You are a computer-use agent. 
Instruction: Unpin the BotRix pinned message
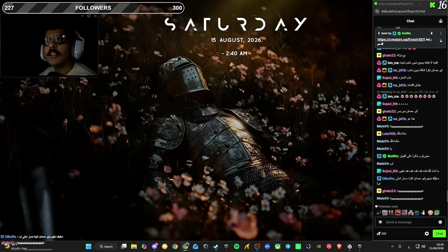coord(432,33)
